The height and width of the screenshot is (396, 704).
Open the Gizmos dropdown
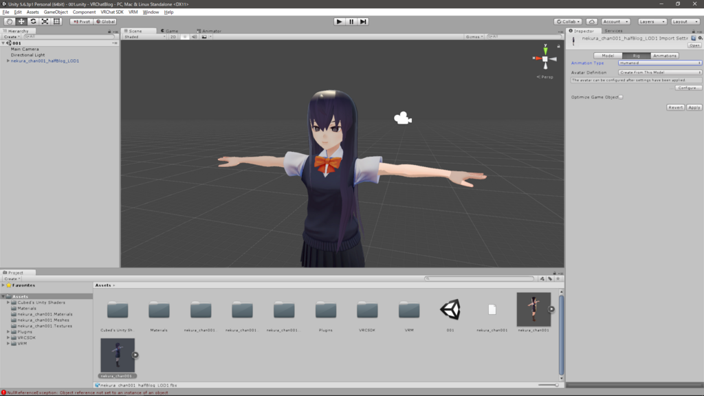click(x=474, y=37)
